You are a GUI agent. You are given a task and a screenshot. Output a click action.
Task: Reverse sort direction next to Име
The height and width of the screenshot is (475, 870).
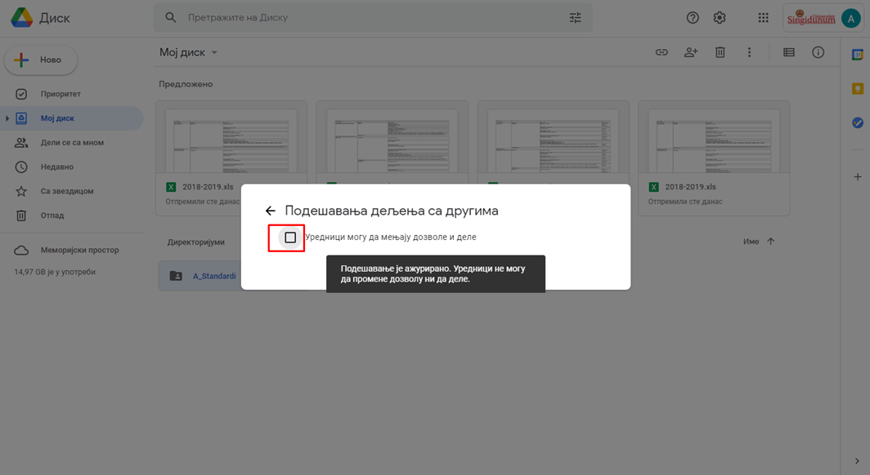(x=770, y=242)
